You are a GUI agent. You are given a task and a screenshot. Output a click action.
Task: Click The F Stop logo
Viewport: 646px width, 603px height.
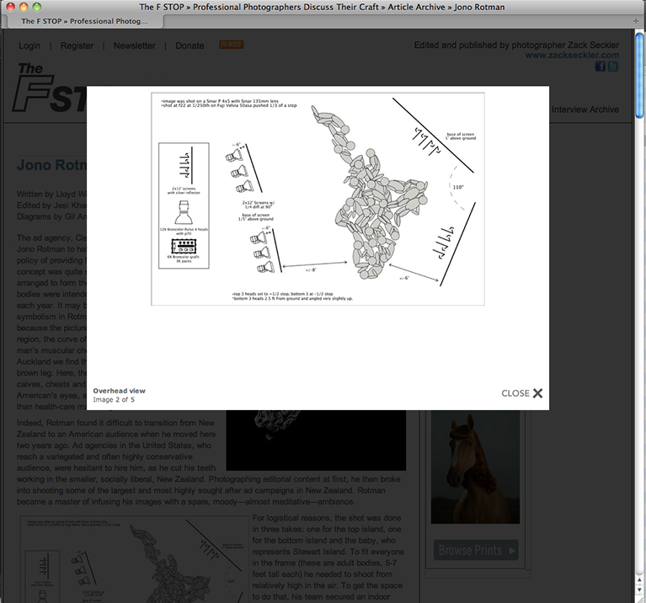(x=51, y=88)
